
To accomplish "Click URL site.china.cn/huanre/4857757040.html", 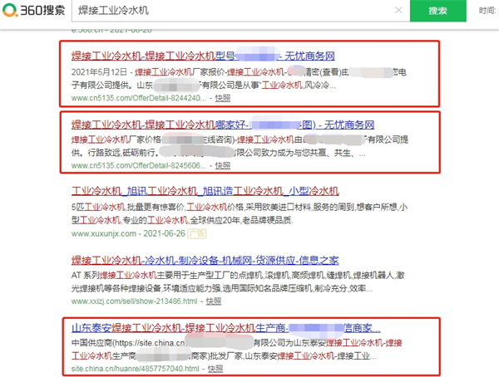I will [136, 369].
